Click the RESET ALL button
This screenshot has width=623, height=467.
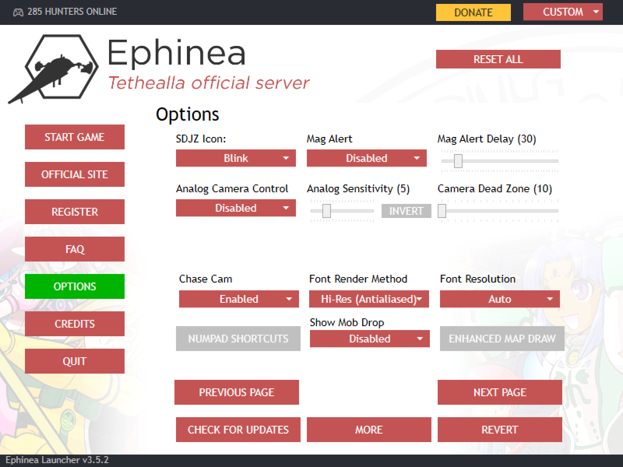(498, 59)
